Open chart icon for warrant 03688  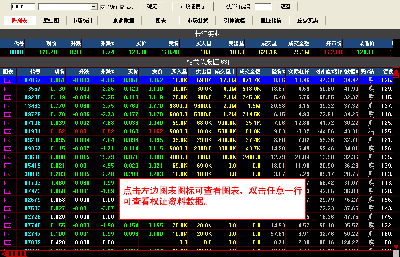pyautogui.click(x=8, y=157)
